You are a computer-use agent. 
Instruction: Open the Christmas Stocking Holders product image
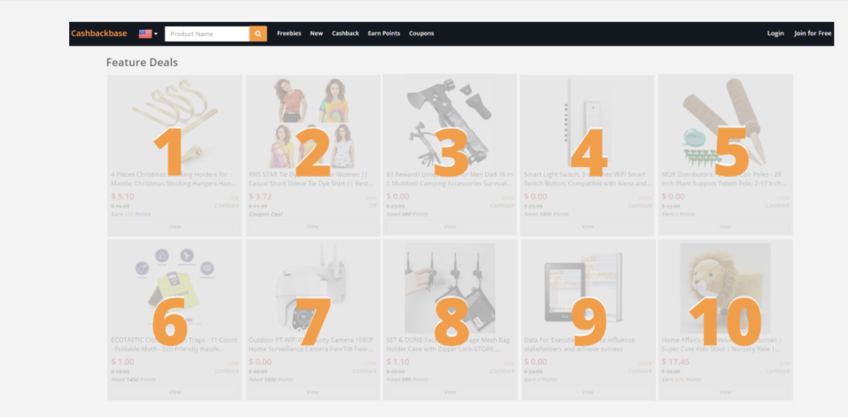tap(174, 119)
